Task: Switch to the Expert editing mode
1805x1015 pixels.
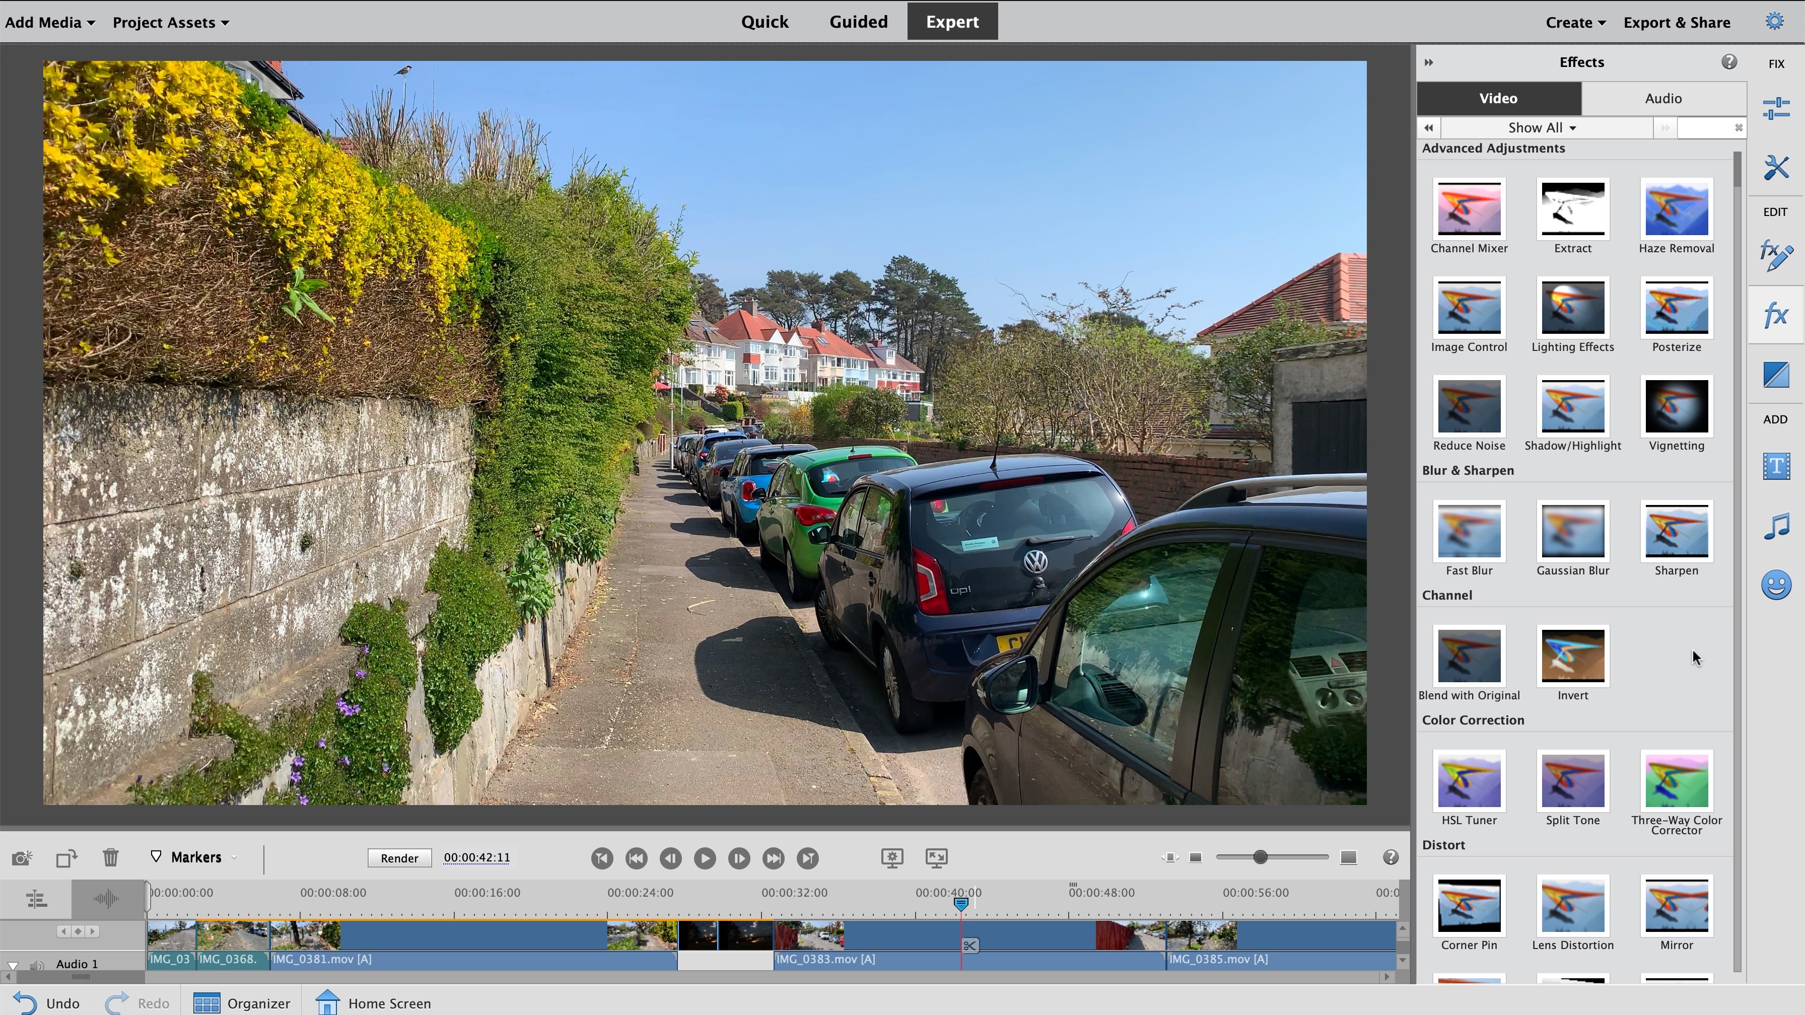Action: [x=952, y=21]
